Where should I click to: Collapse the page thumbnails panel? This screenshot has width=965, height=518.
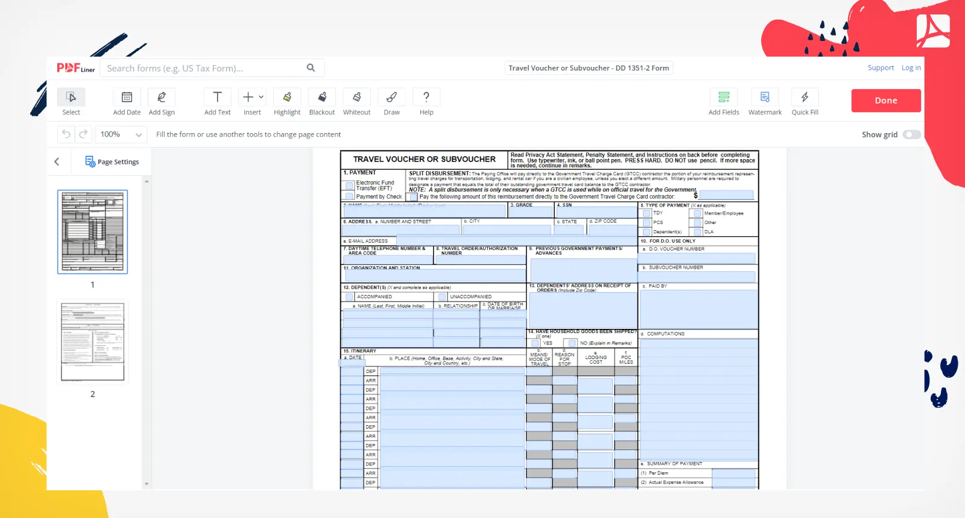(x=57, y=161)
